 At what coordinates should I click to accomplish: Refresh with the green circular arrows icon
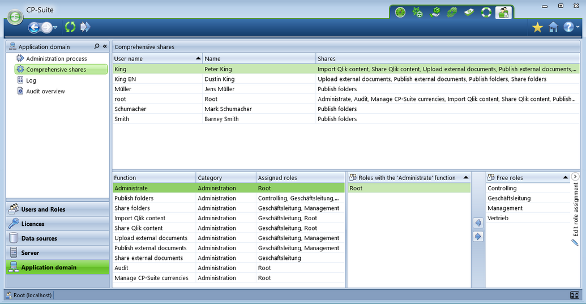pyautogui.click(x=70, y=27)
